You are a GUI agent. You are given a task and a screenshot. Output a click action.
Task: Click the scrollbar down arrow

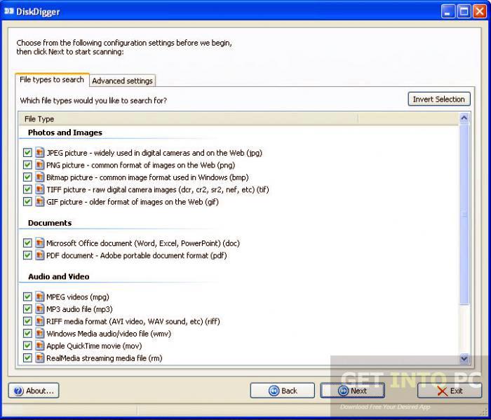[464, 358]
